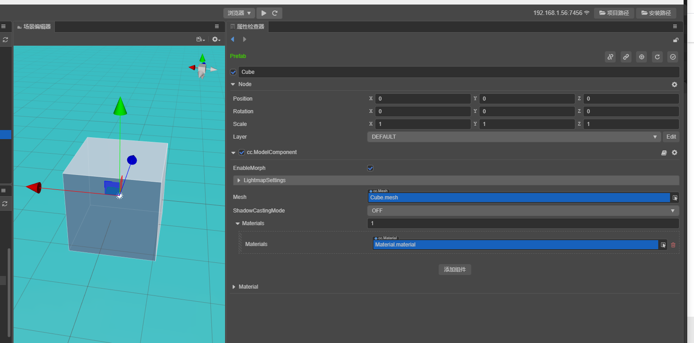Click the prefab revert icon
The image size is (694, 343).
(x=657, y=57)
